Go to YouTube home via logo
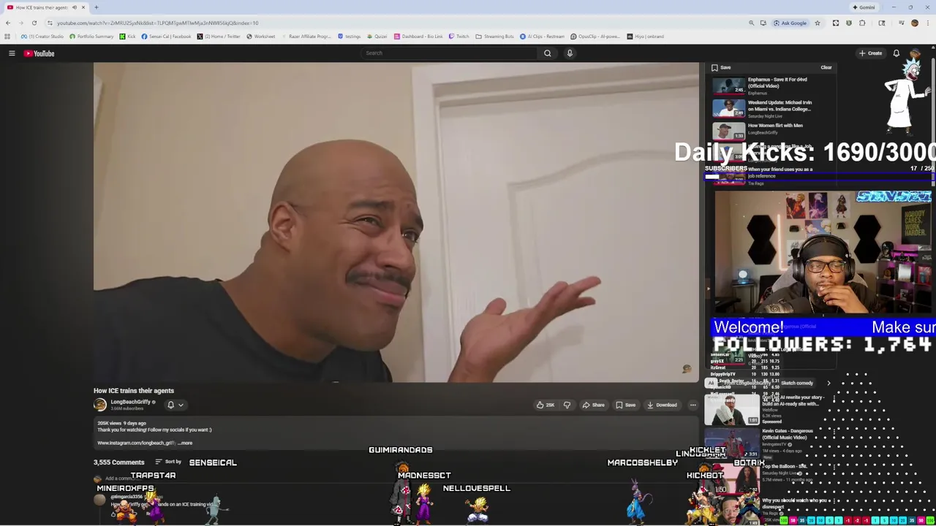Screen dimensions: 936x526 [x=39, y=53]
